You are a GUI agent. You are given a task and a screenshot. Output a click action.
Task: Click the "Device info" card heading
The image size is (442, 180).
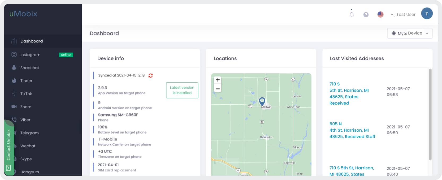click(x=111, y=58)
